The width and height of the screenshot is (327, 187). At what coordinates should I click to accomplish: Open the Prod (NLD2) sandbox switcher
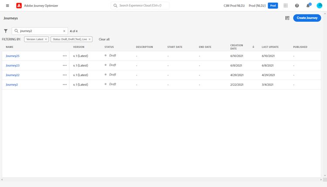coord(257,6)
